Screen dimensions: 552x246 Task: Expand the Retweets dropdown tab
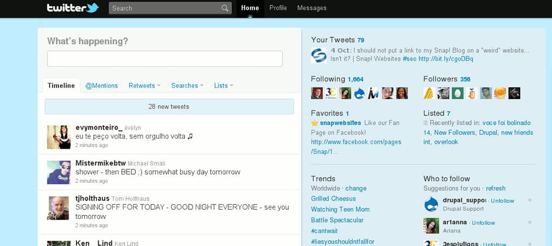point(144,86)
